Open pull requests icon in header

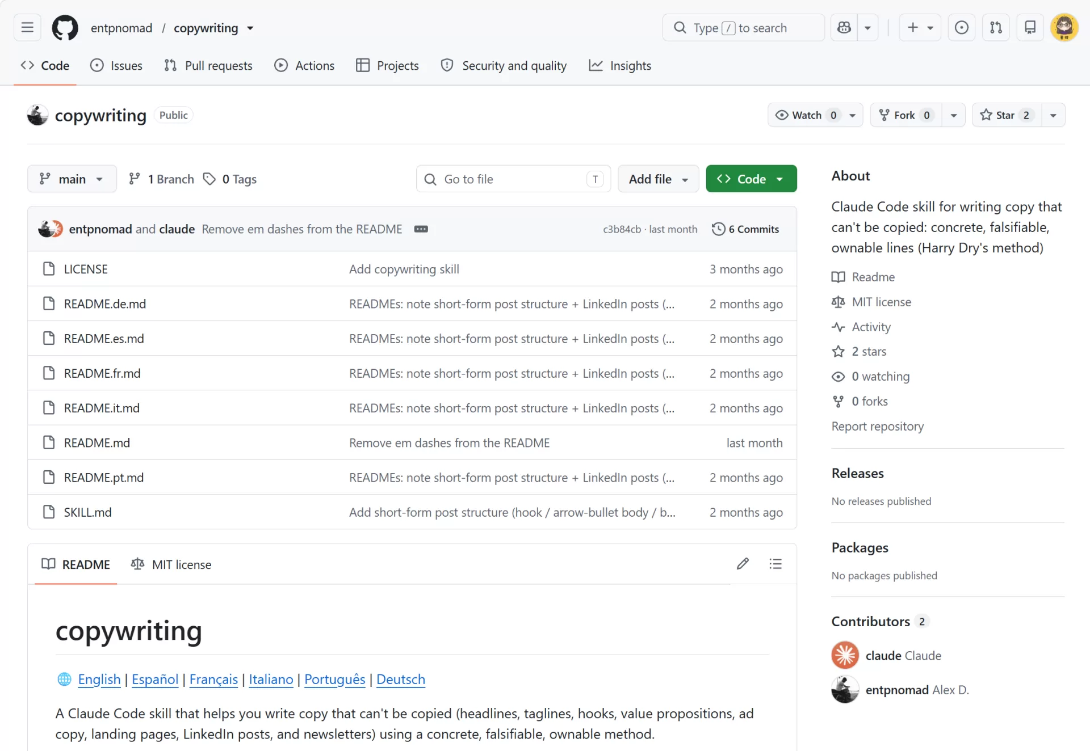[996, 27]
